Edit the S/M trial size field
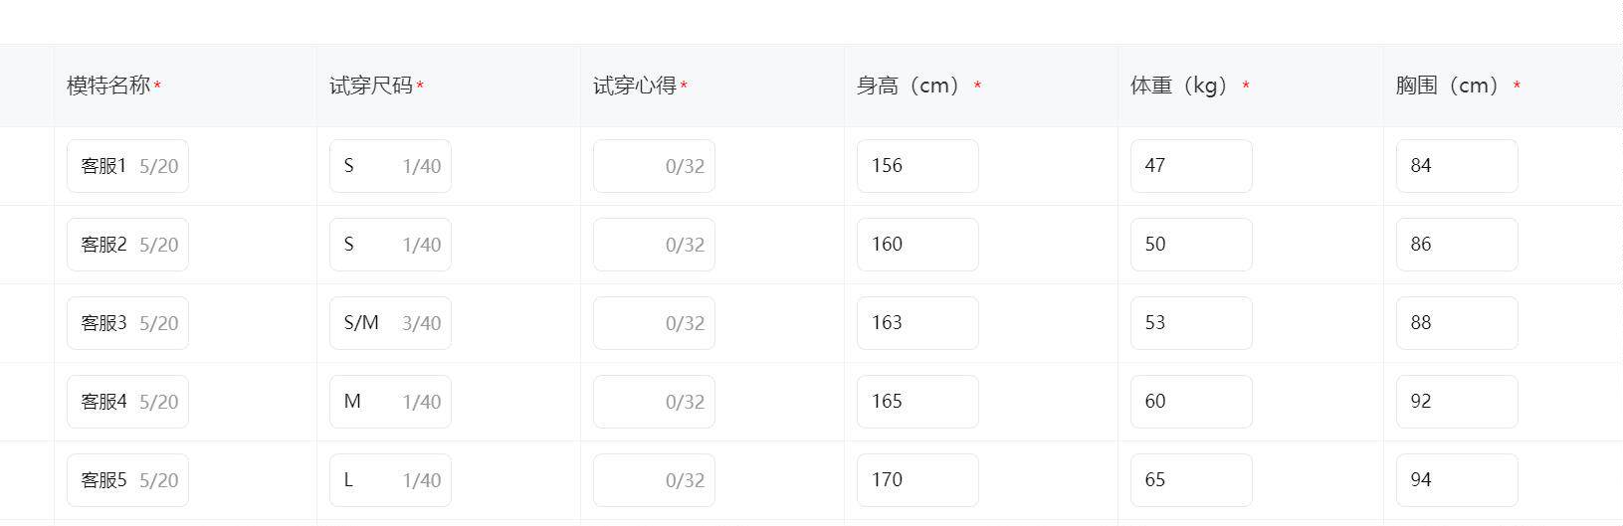Screen dimensions: 1623x526 (389, 323)
